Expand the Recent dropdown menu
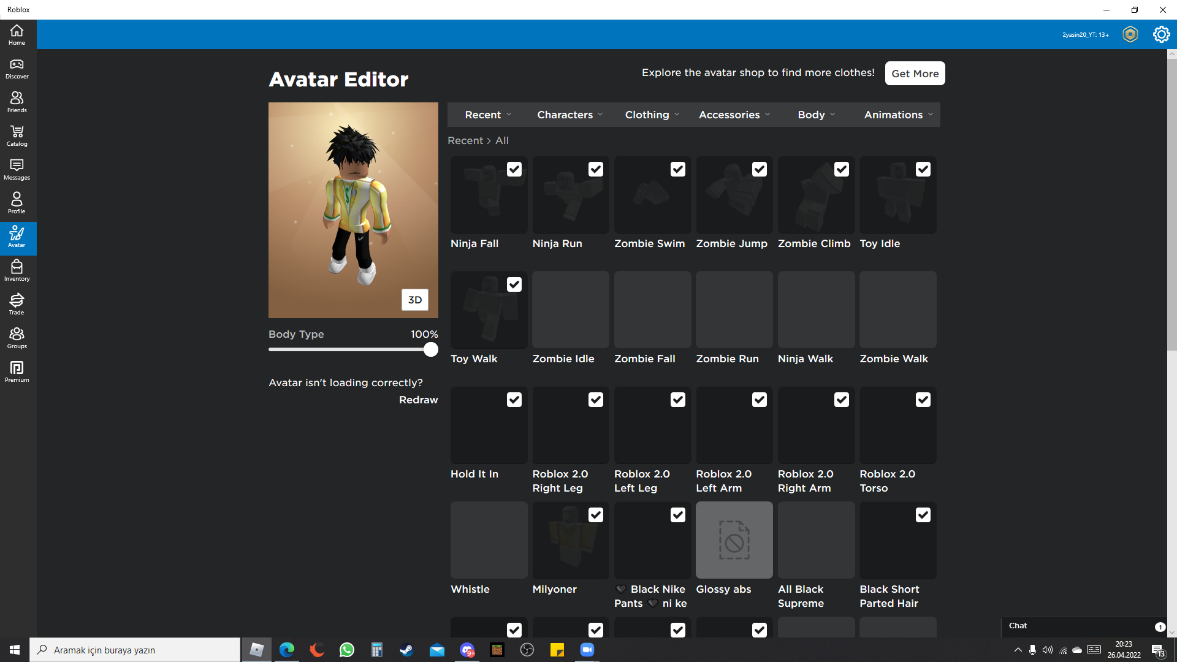This screenshot has width=1177, height=662. click(x=488, y=115)
